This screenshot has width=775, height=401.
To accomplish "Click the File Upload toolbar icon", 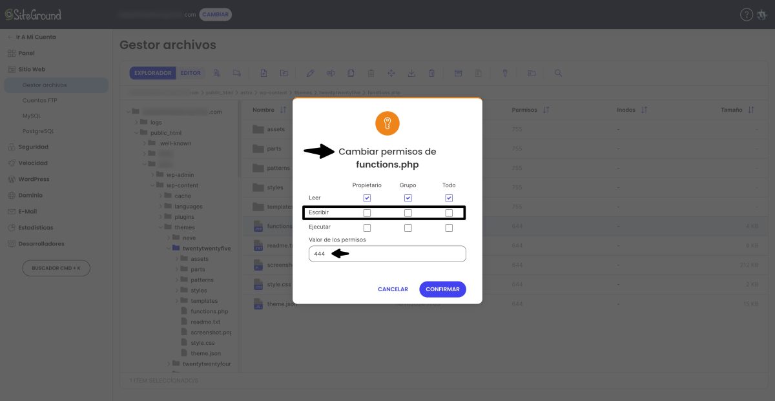I will pyautogui.click(x=263, y=73).
